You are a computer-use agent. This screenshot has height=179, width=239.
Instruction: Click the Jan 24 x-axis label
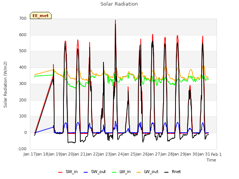point(117,154)
